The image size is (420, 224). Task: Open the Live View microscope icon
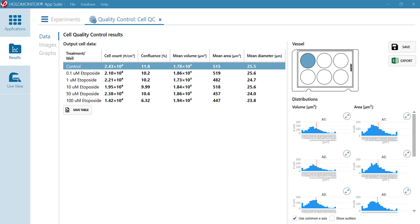click(15, 77)
